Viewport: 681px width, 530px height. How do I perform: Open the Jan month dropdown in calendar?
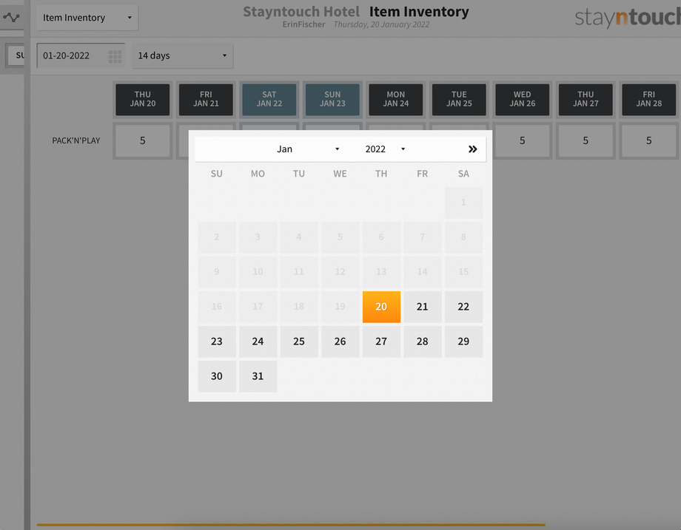[x=307, y=149]
